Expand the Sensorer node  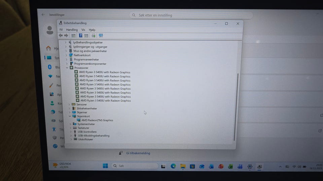[x=69, y=104]
